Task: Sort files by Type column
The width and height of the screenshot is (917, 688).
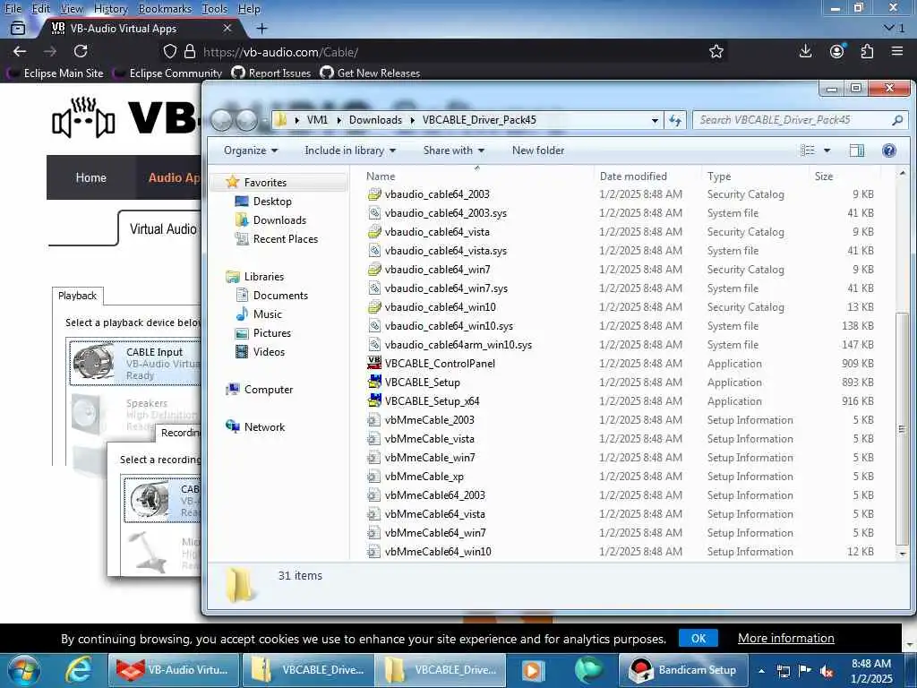Action: (719, 176)
